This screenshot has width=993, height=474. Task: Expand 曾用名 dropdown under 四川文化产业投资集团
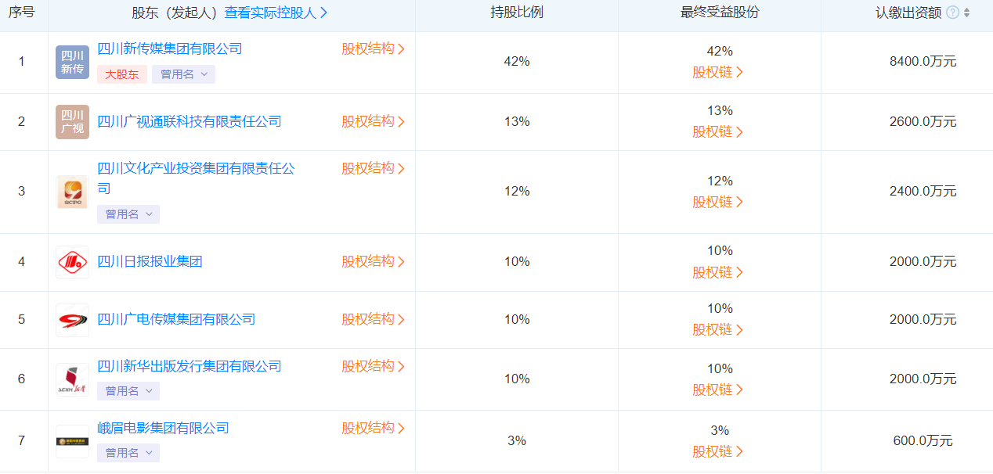click(x=128, y=214)
